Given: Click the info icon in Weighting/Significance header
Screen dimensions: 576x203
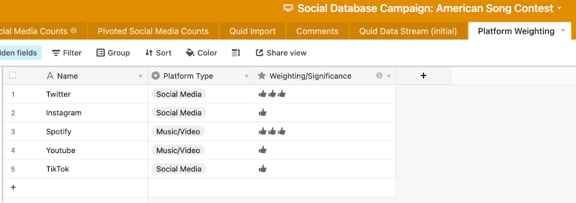Looking at the screenshot, I should point(379,76).
